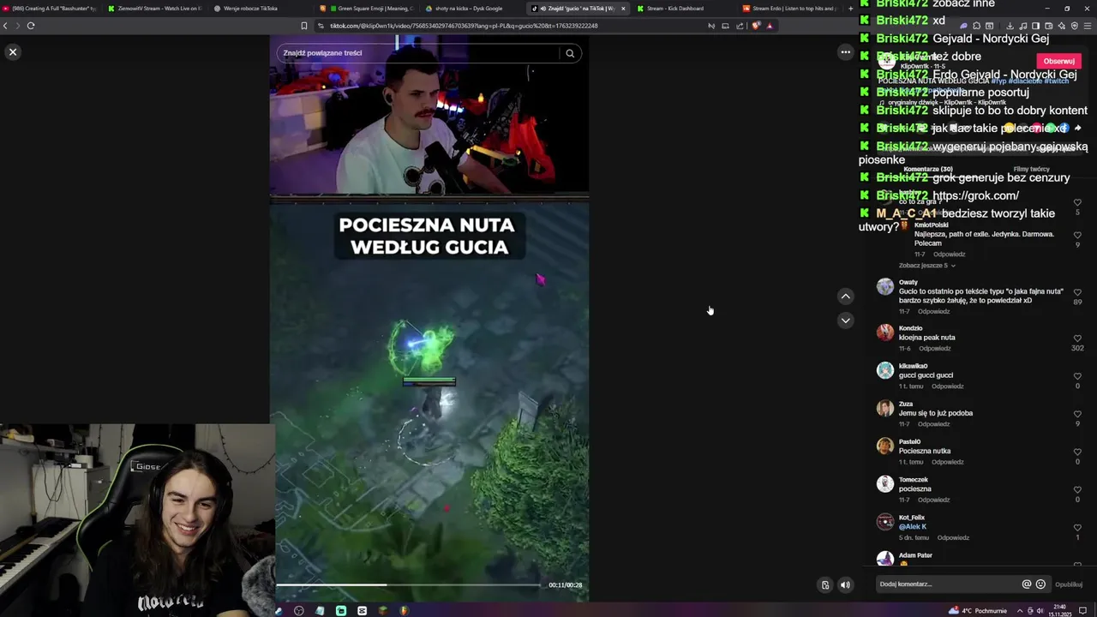The height and width of the screenshot is (617, 1097).
Task: Click the red Obserwuj follow button
Action: [x=1058, y=61]
